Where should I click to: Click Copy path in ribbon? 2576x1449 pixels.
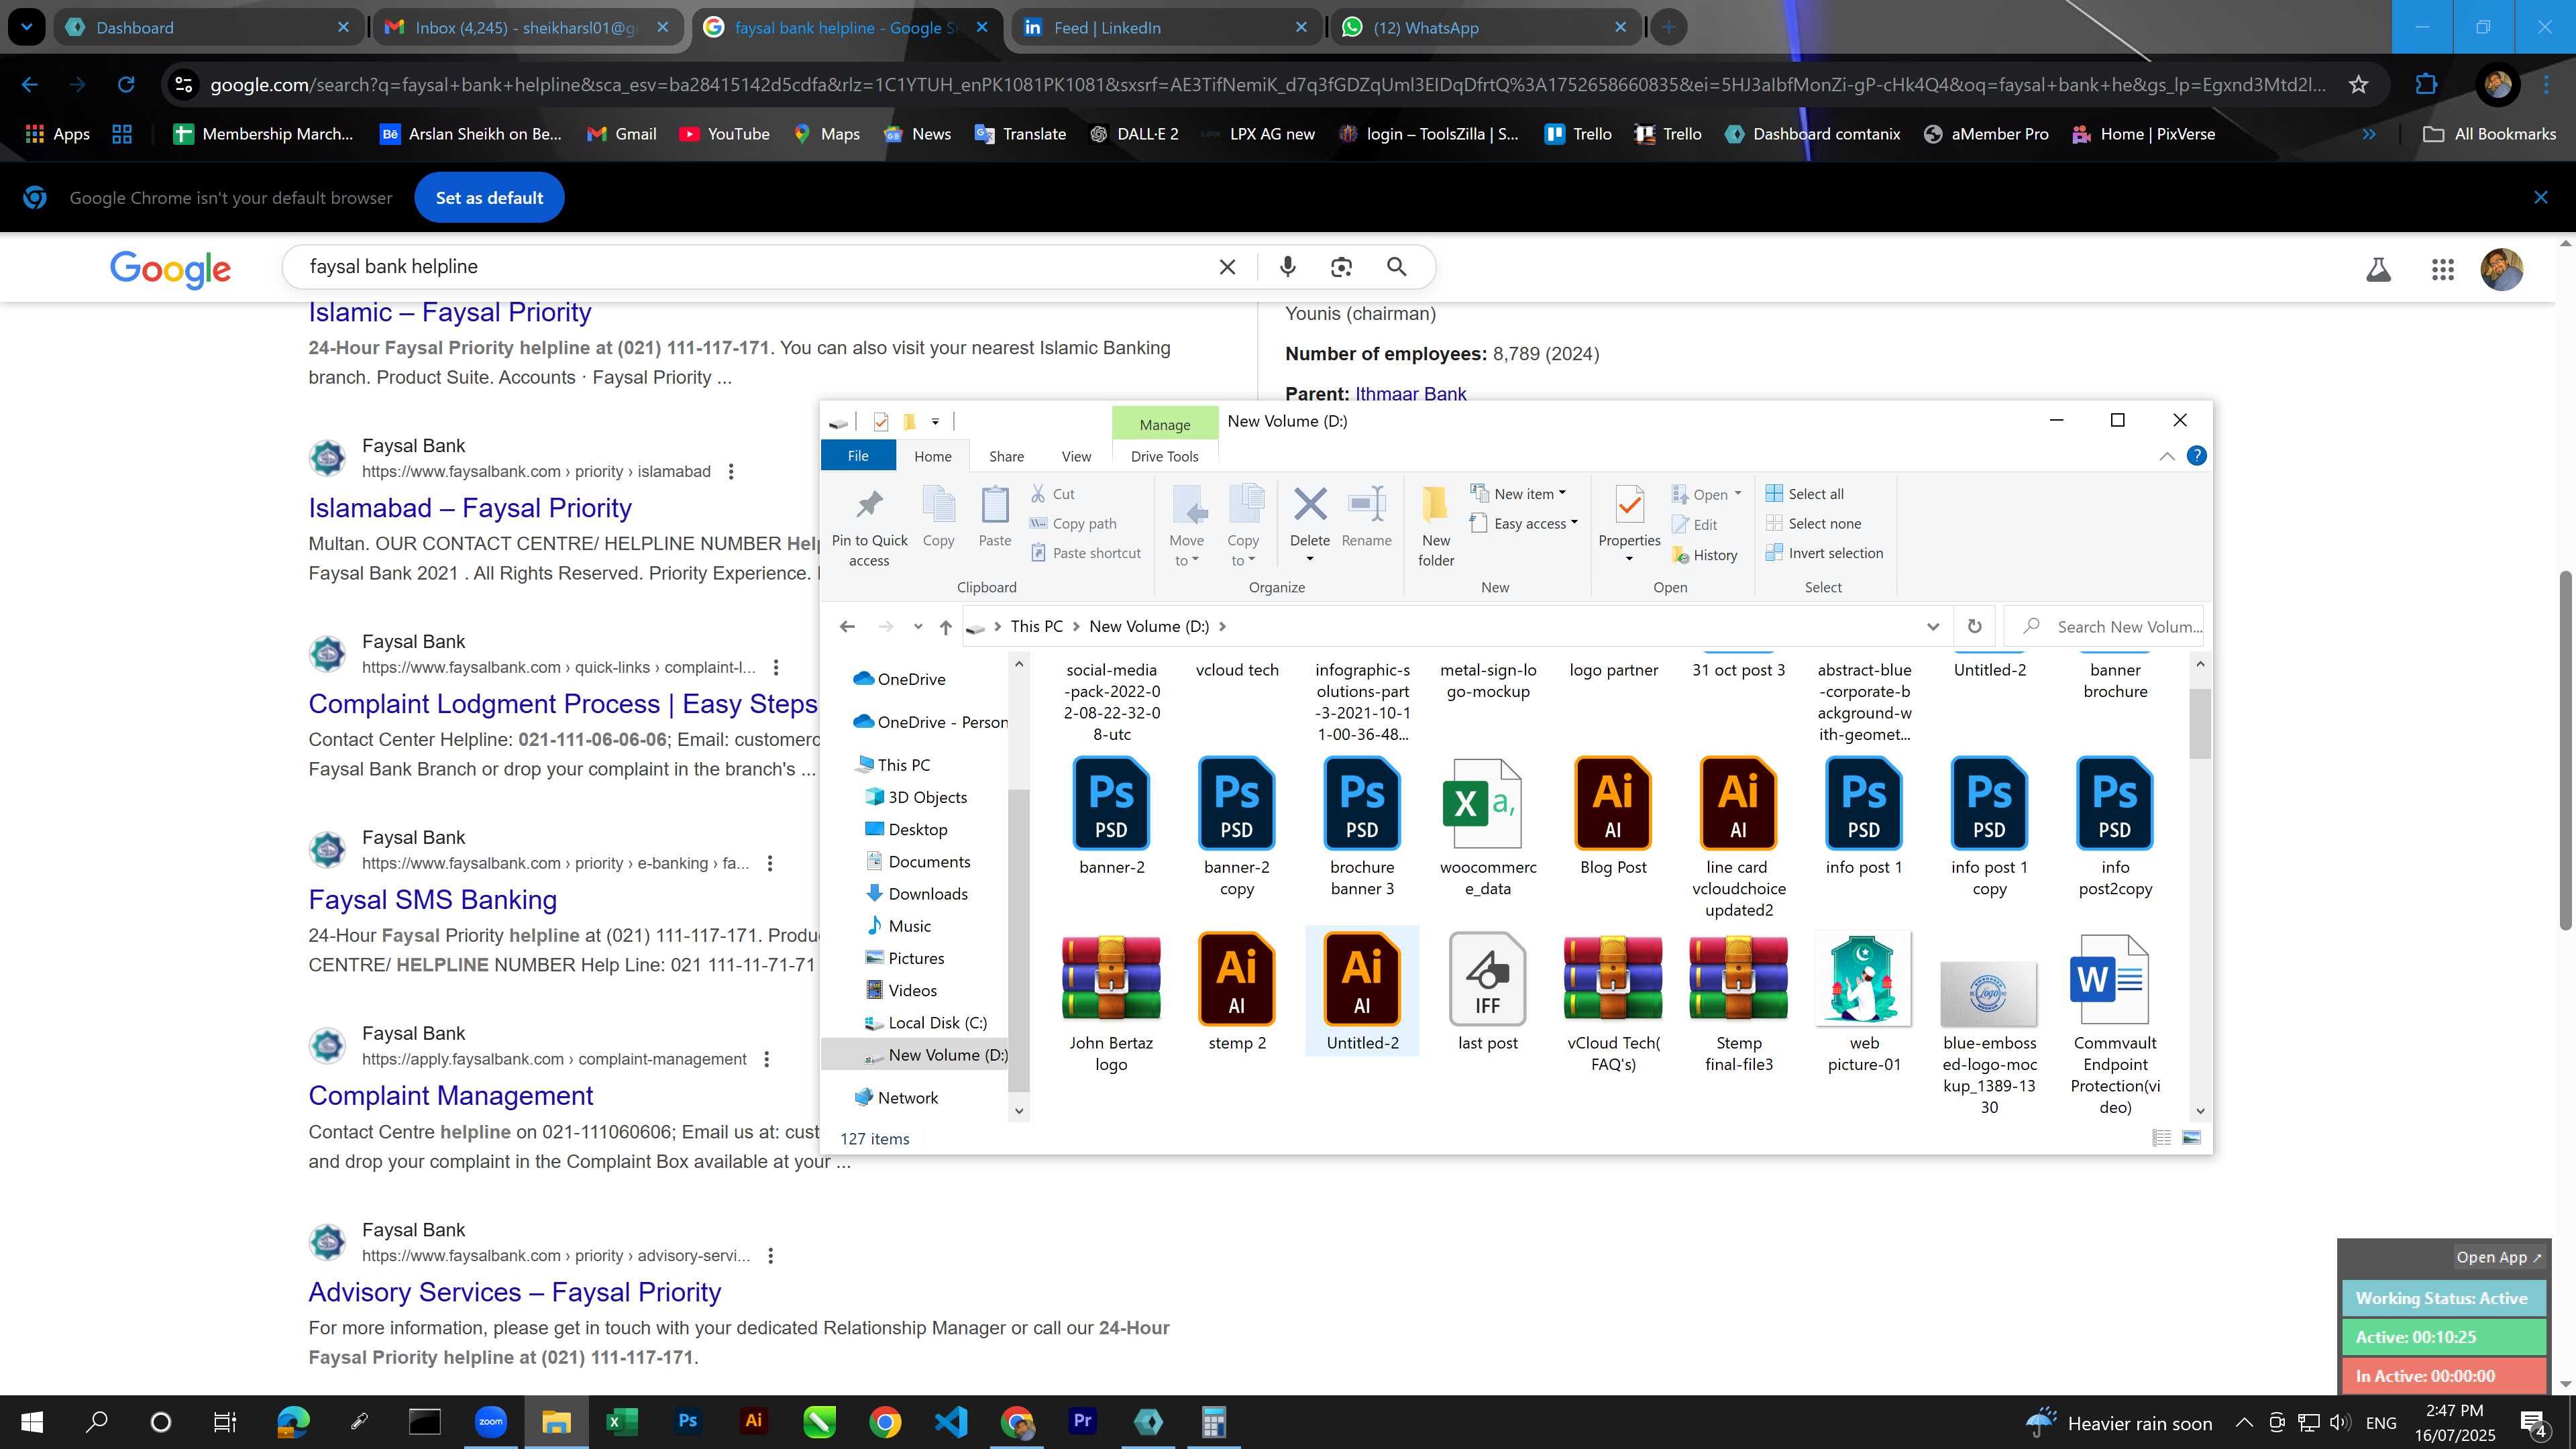[x=1073, y=523]
